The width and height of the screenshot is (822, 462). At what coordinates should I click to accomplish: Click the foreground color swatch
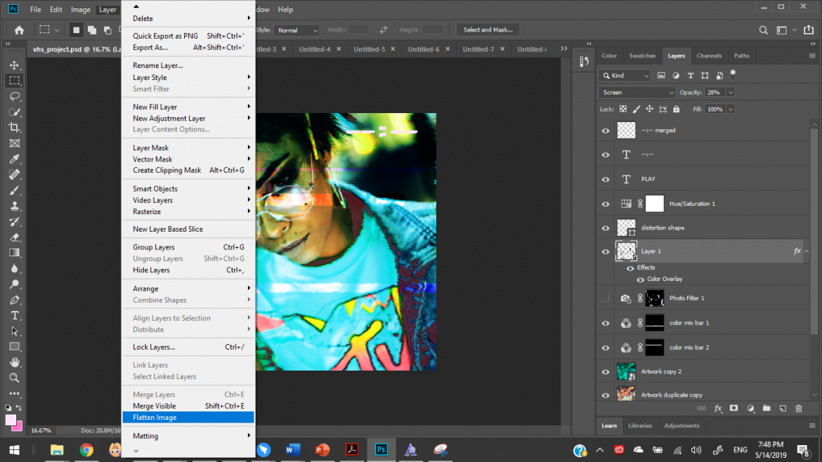click(x=12, y=420)
